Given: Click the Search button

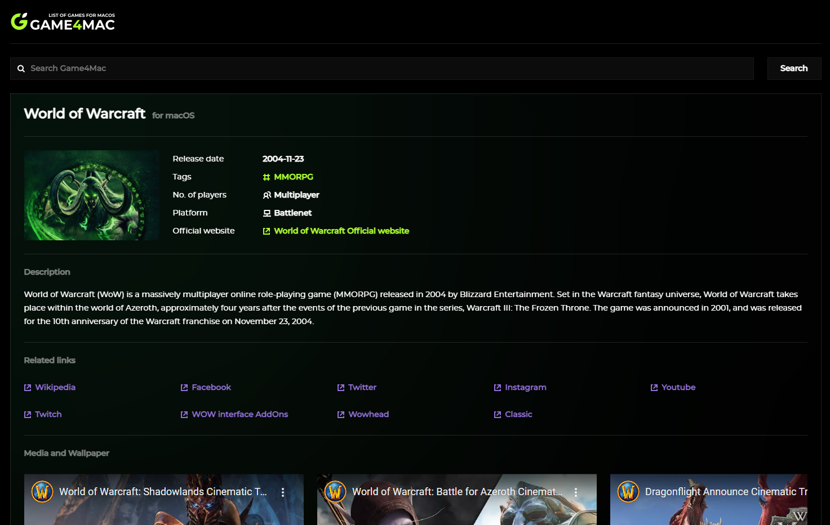Looking at the screenshot, I should click(x=794, y=69).
